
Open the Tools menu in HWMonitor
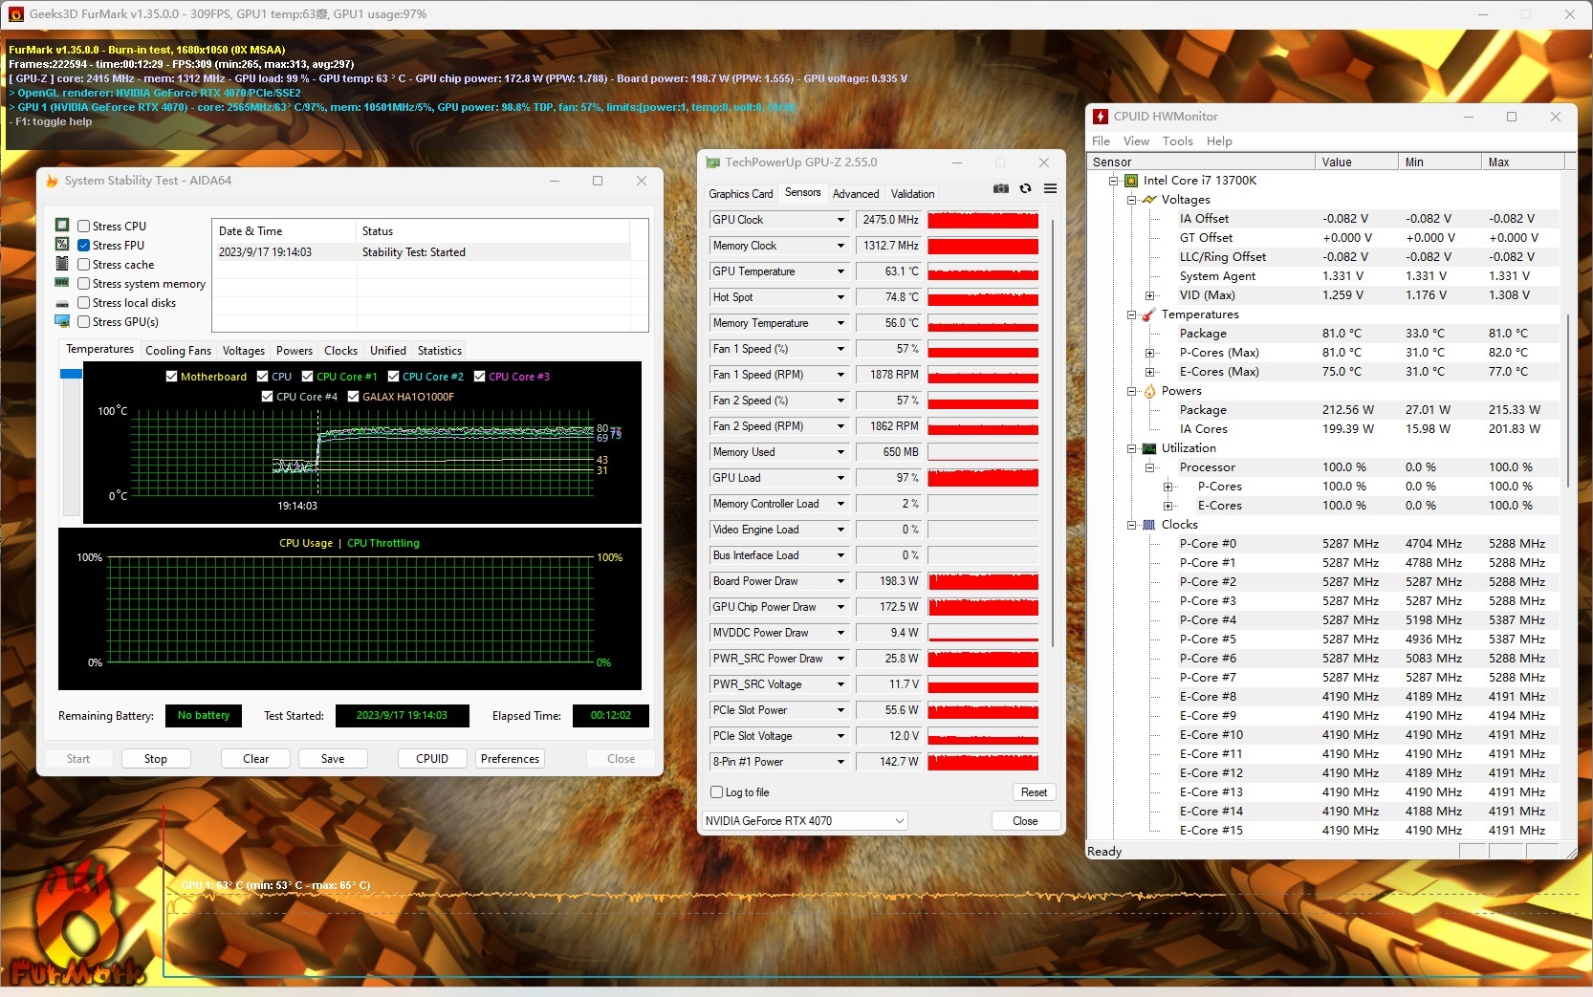[x=1178, y=141]
